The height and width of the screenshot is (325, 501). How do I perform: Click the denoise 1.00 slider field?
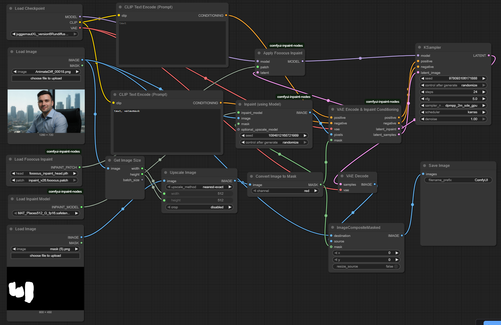453,119
